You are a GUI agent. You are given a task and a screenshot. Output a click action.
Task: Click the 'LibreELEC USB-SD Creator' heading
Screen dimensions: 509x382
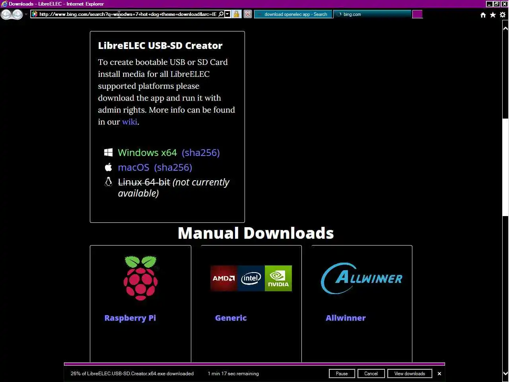pos(160,46)
